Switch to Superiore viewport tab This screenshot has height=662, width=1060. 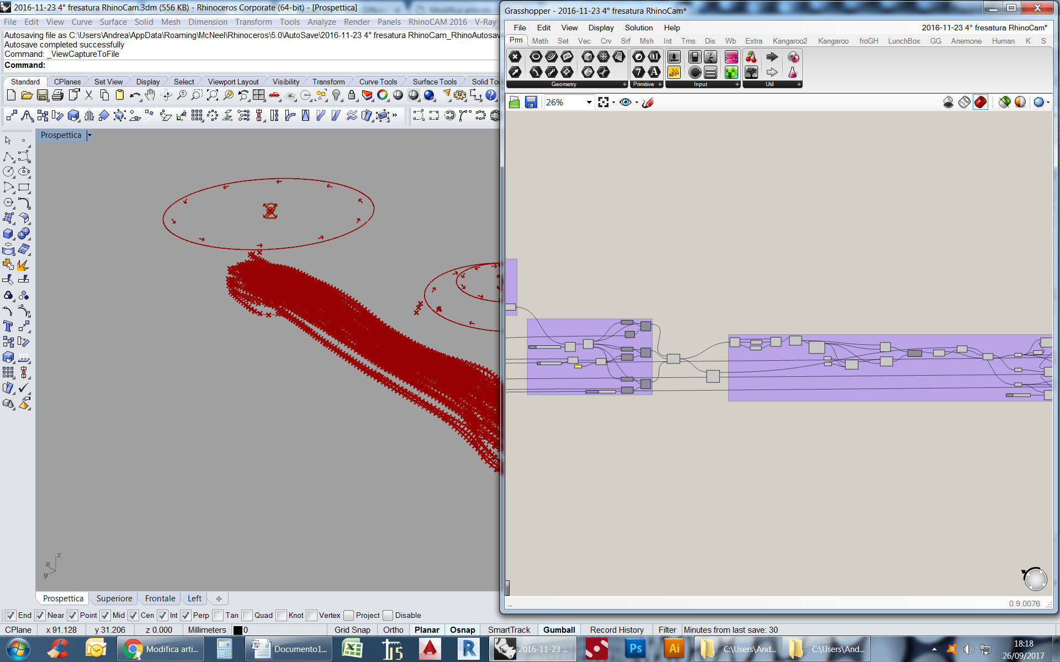[x=114, y=599]
